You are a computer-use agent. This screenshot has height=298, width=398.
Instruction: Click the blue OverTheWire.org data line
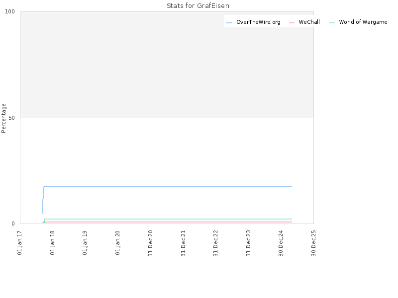tap(168, 186)
